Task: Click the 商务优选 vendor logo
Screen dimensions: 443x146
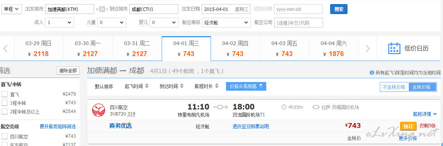Action: point(121,126)
